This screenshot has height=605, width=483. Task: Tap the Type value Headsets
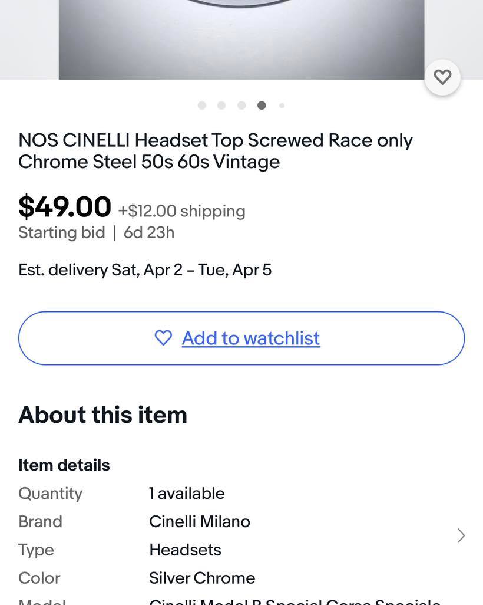coord(185,550)
